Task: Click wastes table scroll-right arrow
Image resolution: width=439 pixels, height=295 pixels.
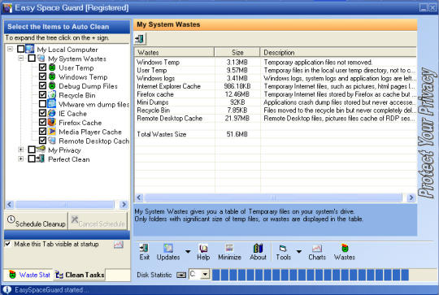Action: (x=411, y=197)
